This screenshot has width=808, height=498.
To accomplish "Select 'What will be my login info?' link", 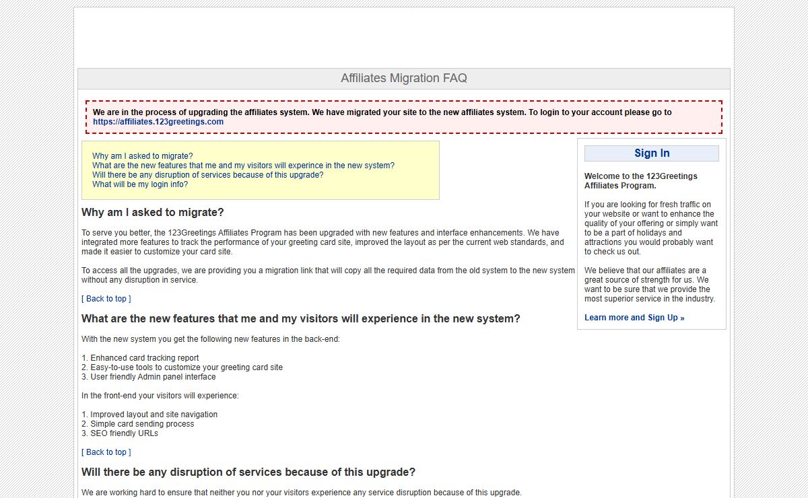I will 140,184.
